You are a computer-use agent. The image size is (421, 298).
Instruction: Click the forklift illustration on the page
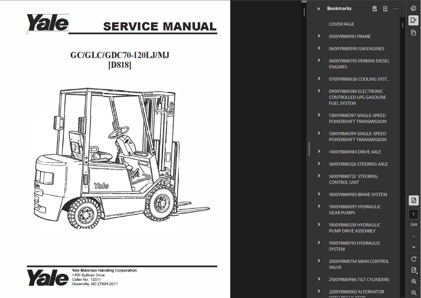121,159
